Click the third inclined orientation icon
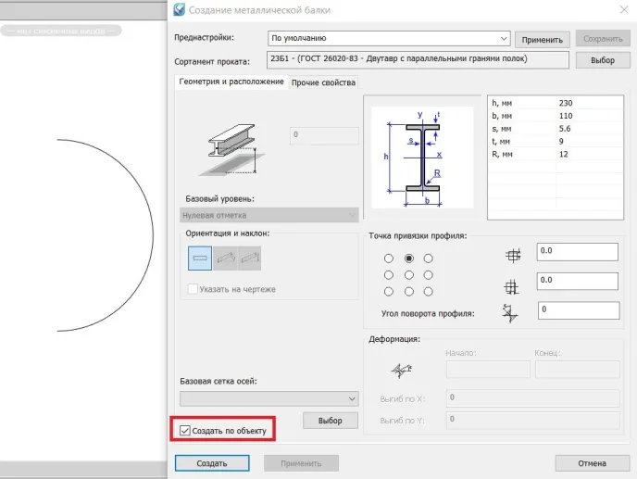Image resolution: width=637 pixels, height=479 pixels. [249, 258]
